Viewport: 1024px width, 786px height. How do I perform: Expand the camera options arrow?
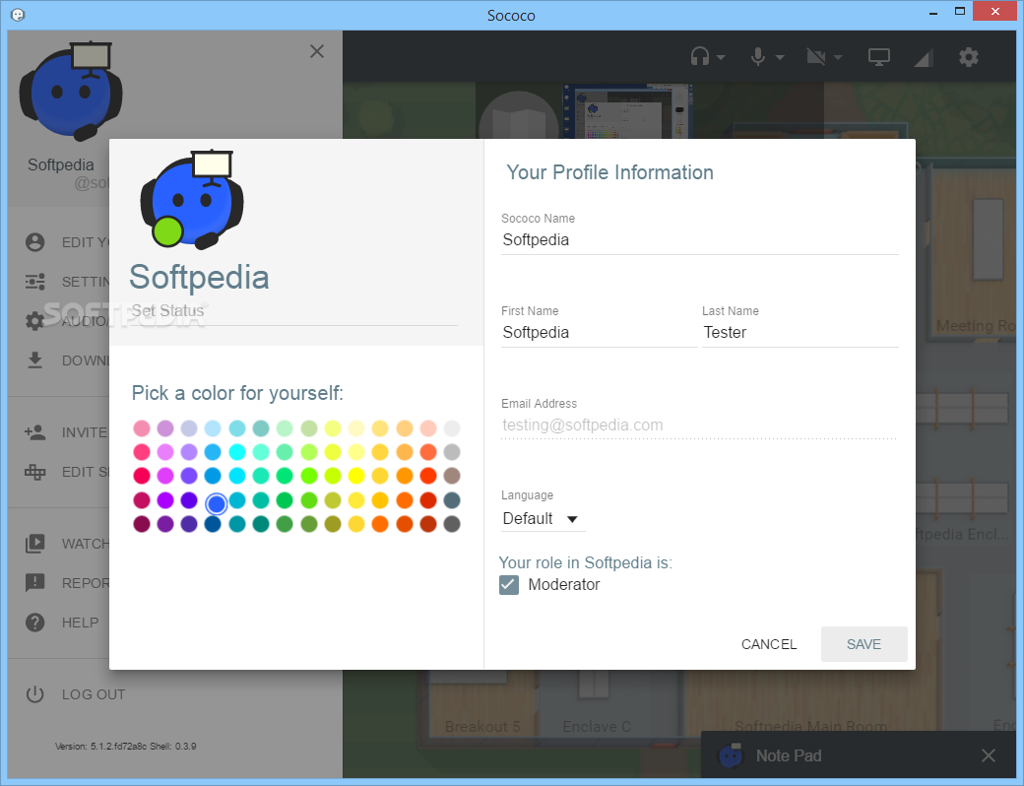(838, 57)
